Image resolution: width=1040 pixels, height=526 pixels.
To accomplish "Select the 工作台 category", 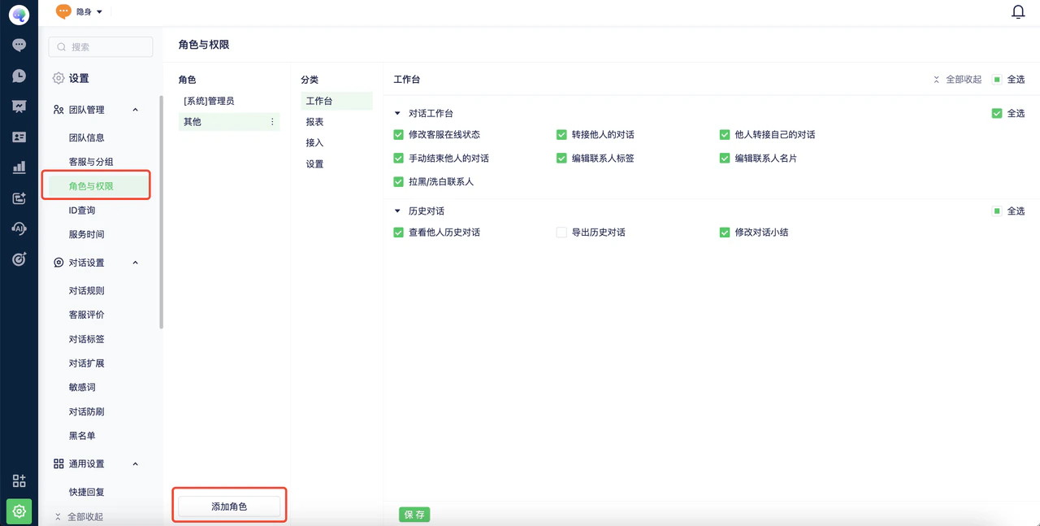I will pos(336,101).
